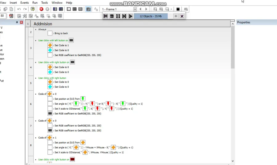
Task: Open the Help menu
Action: tap(69, 3)
